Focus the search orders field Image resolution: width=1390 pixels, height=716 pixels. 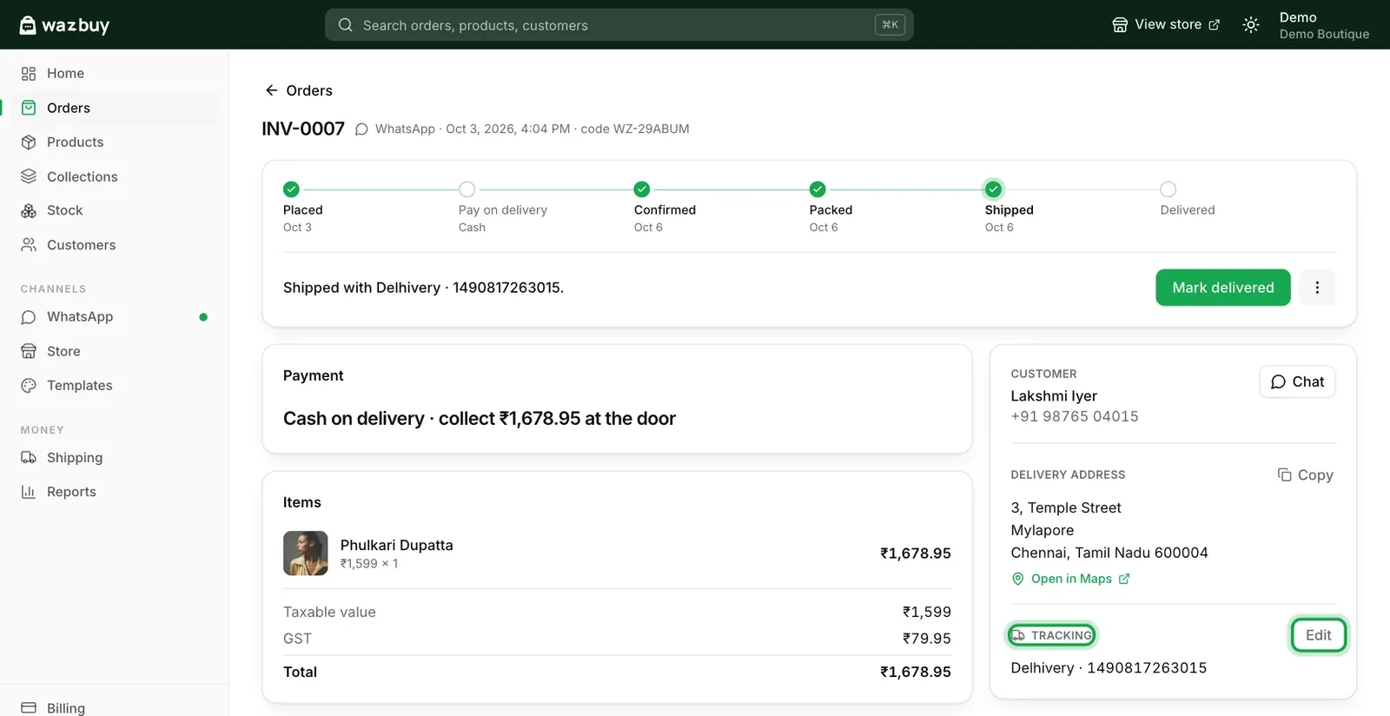click(x=619, y=25)
